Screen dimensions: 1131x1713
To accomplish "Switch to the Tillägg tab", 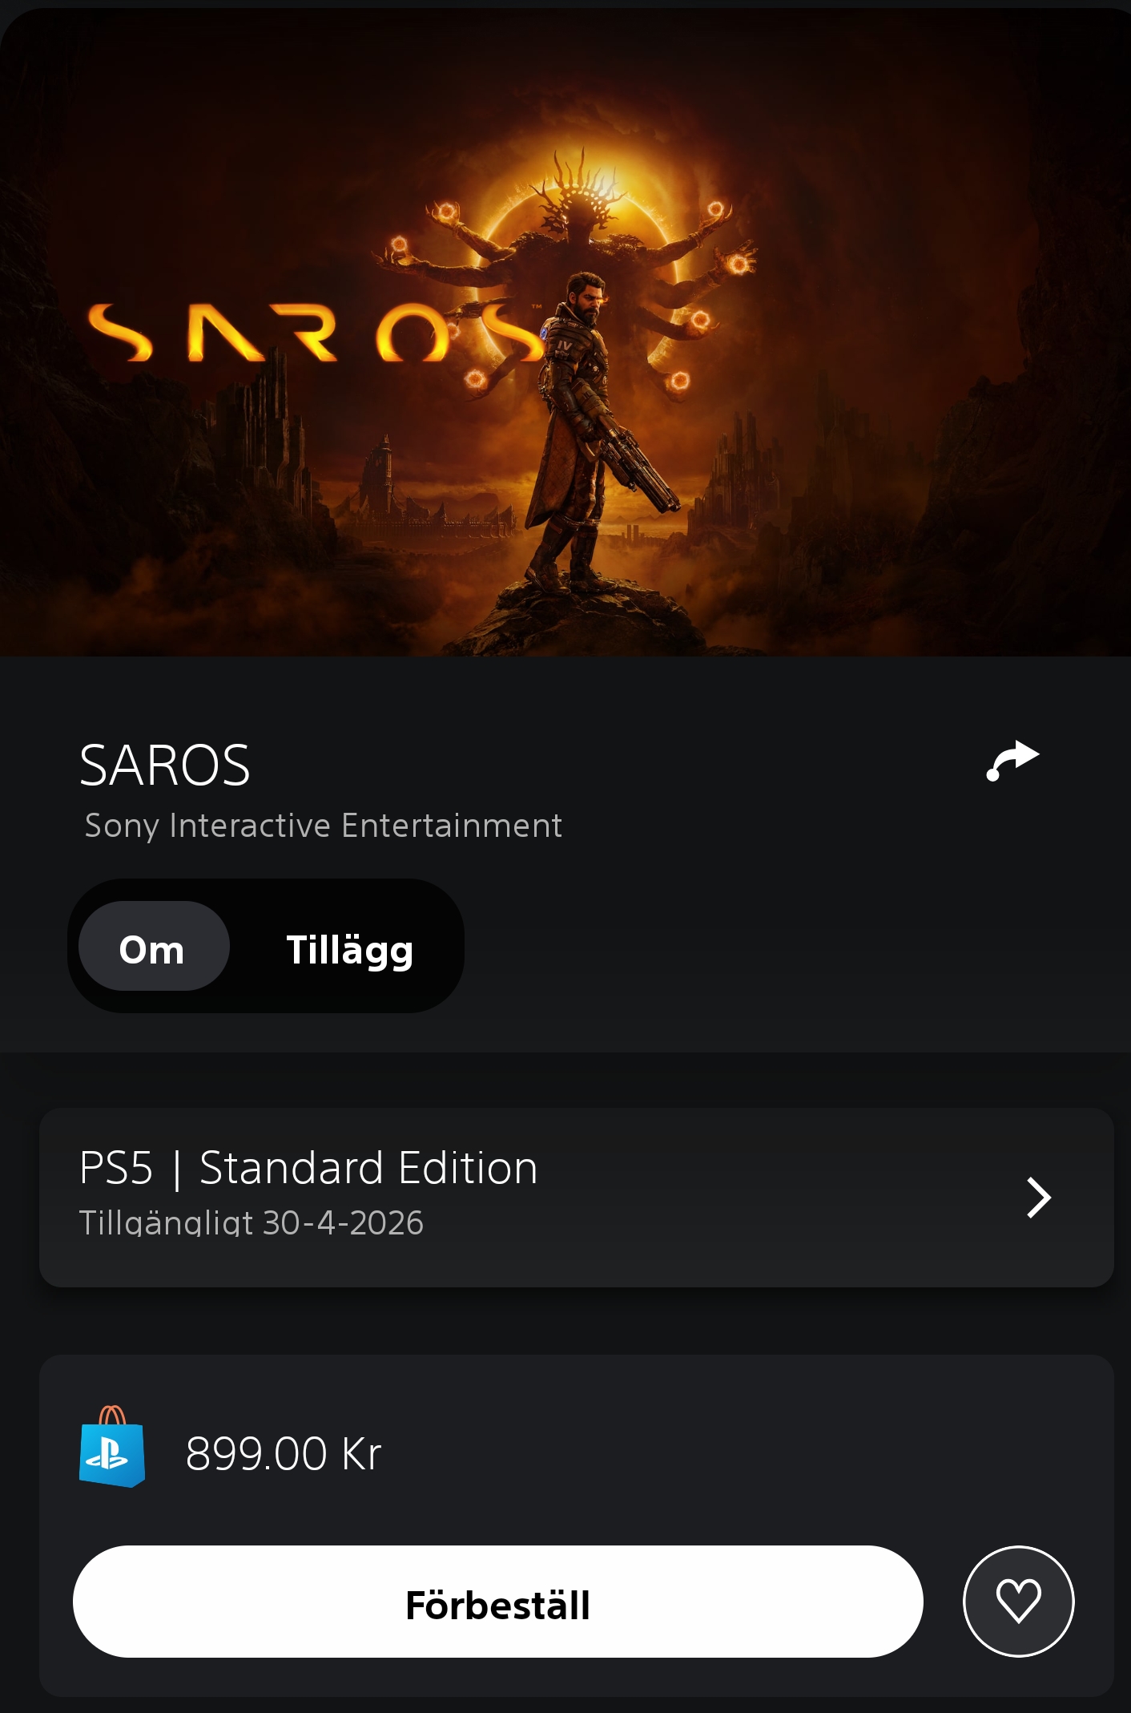I will coord(350,950).
